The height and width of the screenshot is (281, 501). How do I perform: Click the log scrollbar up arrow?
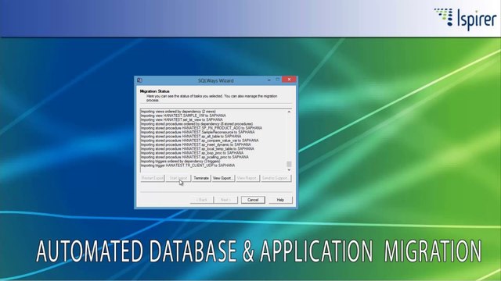[x=289, y=112]
